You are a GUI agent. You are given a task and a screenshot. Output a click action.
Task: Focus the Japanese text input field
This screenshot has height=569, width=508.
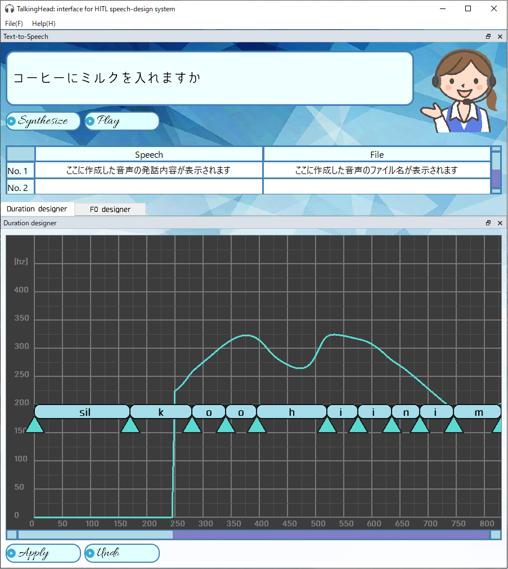[x=210, y=78]
